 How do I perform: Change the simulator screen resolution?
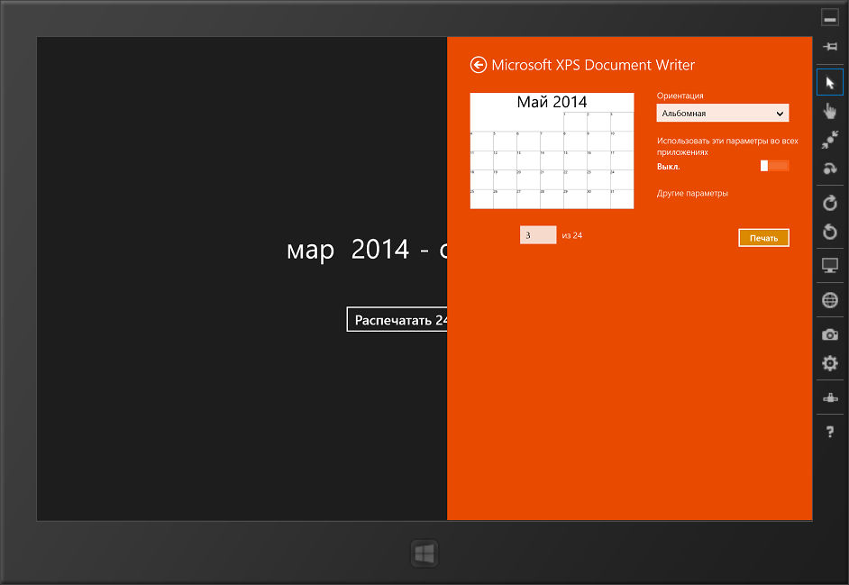click(x=829, y=265)
